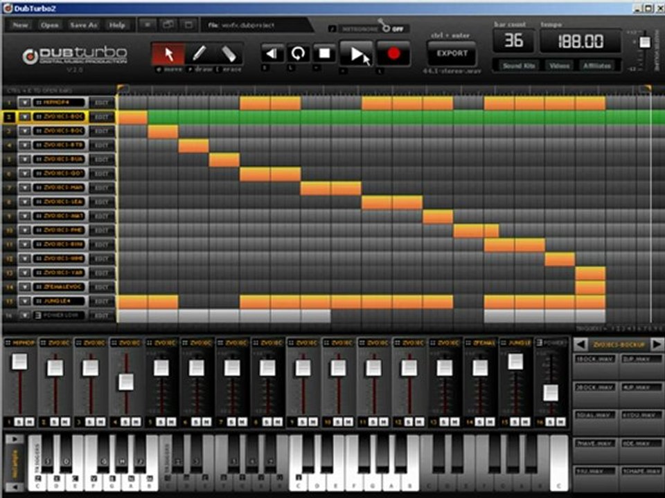Open the Affiliates link
Screen dimensions: 665x498
click(x=596, y=66)
